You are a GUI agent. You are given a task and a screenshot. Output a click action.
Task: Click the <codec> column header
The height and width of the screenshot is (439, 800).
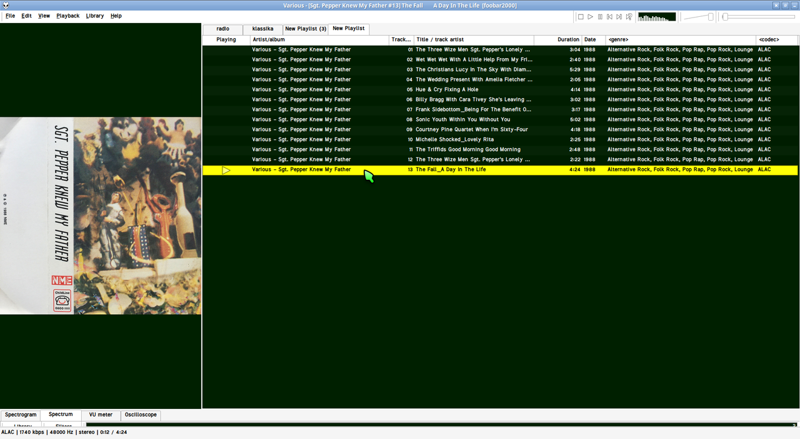[x=777, y=40]
